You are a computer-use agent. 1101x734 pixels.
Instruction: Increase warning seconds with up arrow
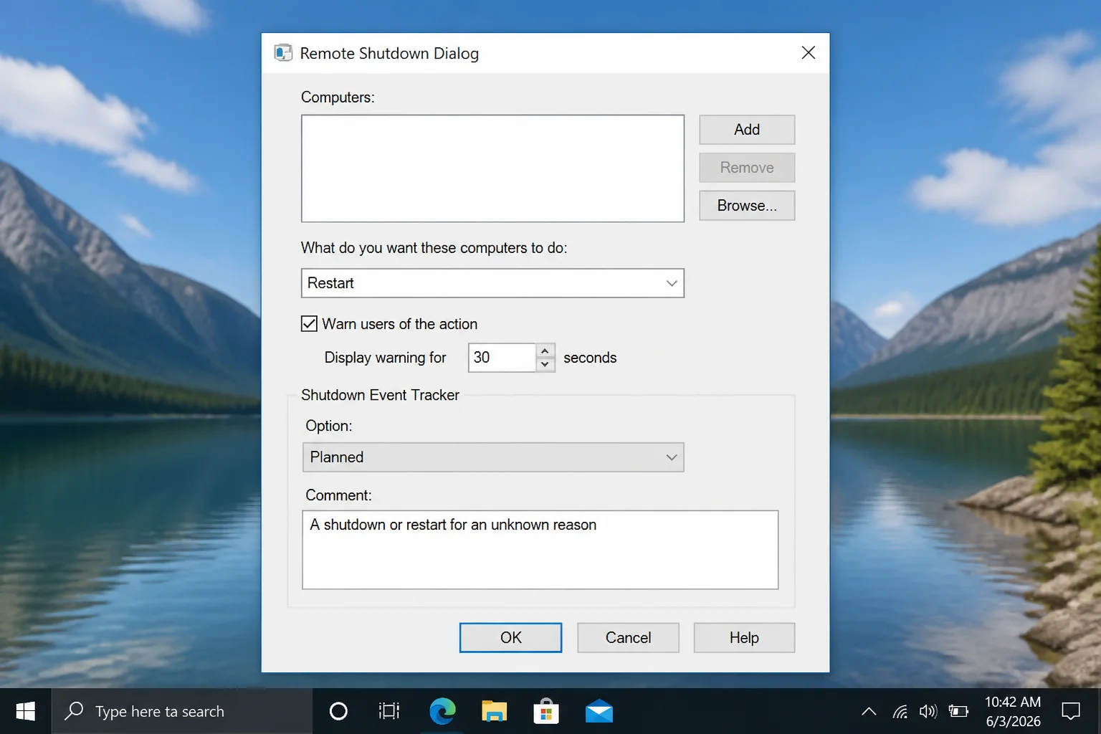pyautogui.click(x=545, y=351)
